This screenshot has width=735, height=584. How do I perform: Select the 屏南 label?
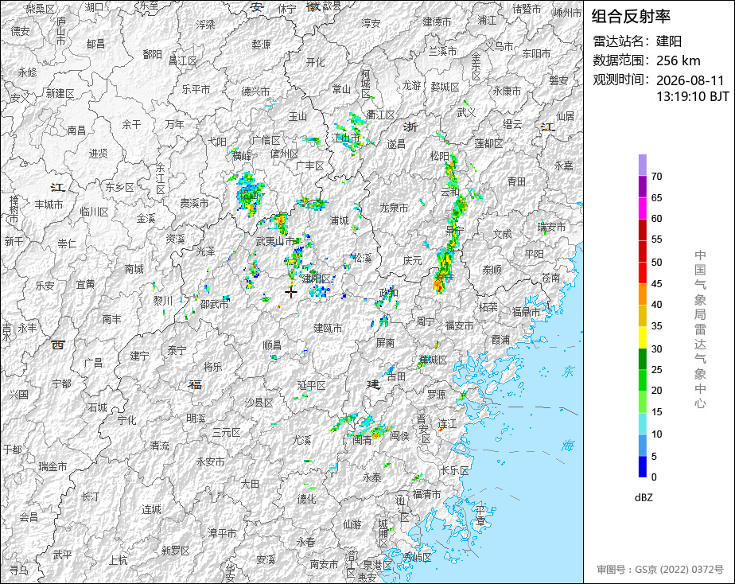click(x=385, y=343)
